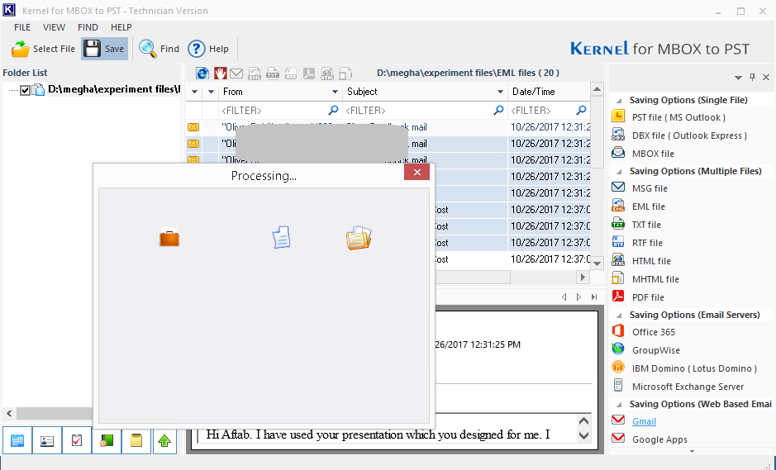Open the FIND menu

88,27
